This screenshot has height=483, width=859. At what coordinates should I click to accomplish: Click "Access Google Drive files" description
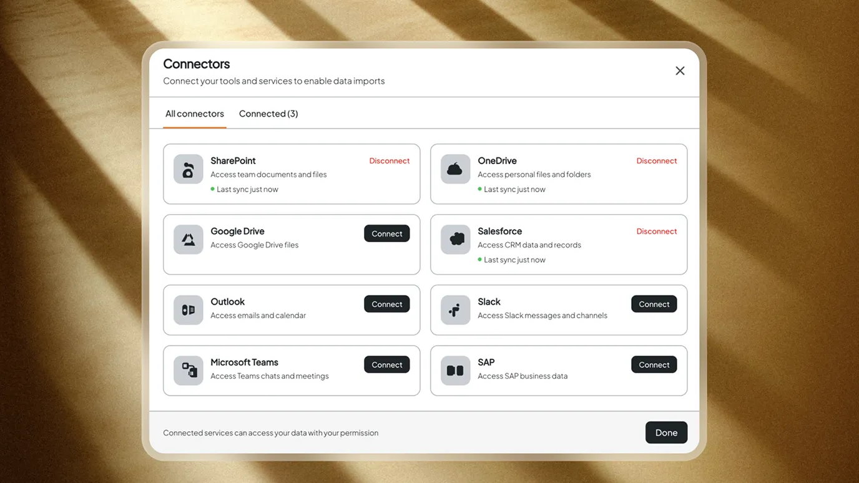(x=254, y=245)
